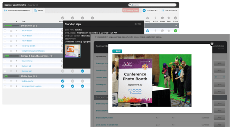232x128 pixels.
Task: Open the Pages toolbar item
Action: tap(38, 11)
